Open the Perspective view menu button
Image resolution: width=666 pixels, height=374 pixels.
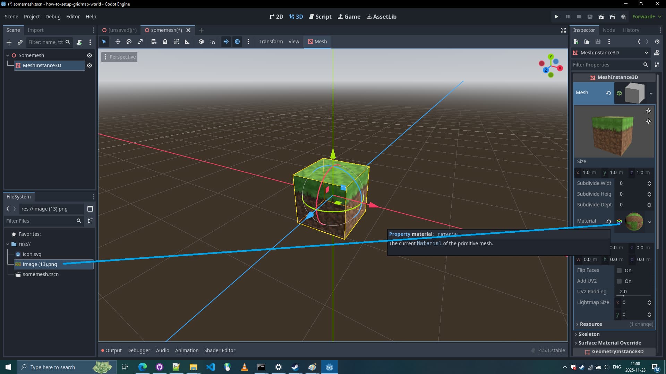(x=119, y=57)
